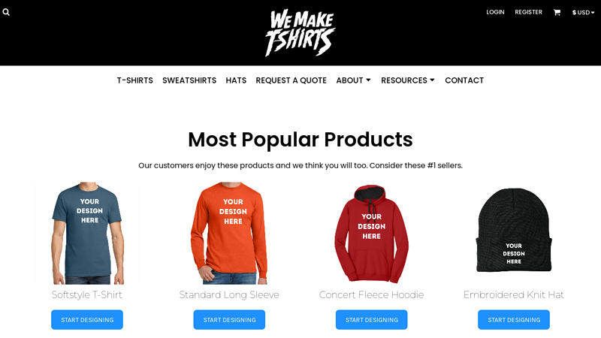Start designing the Standard Long Sleeve
Viewport: 601px width, 338px height.
tap(229, 320)
